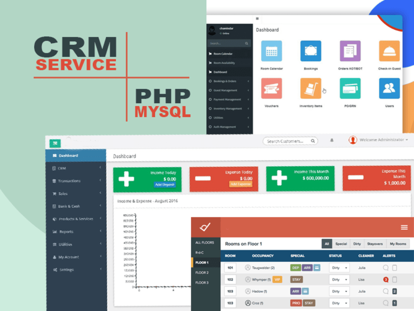Image resolution: width=414 pixels, height=311 pixels.
Task: Expand CRM in blue sidebar
Action: (x=76, y=168)
